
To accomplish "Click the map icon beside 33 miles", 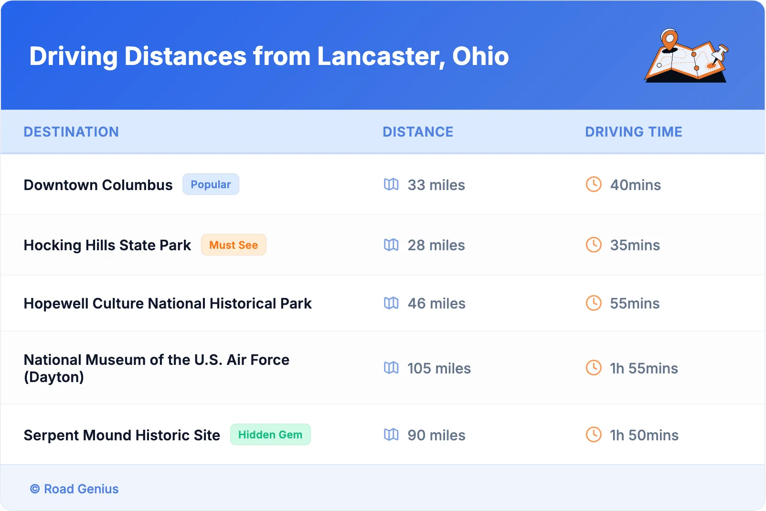I will pyautogui.click(x=391, y=184).
